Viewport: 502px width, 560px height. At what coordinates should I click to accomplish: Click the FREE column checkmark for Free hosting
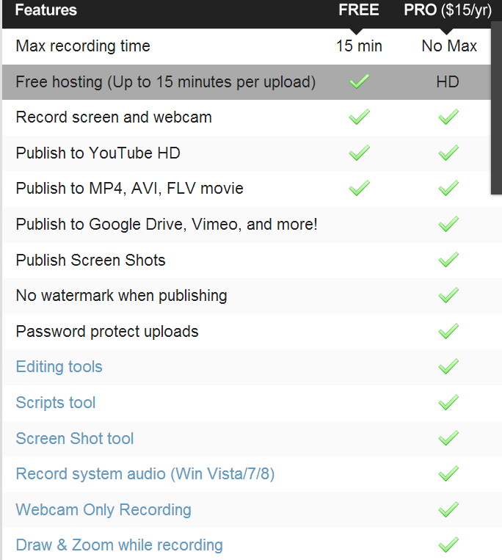[359, 81]
